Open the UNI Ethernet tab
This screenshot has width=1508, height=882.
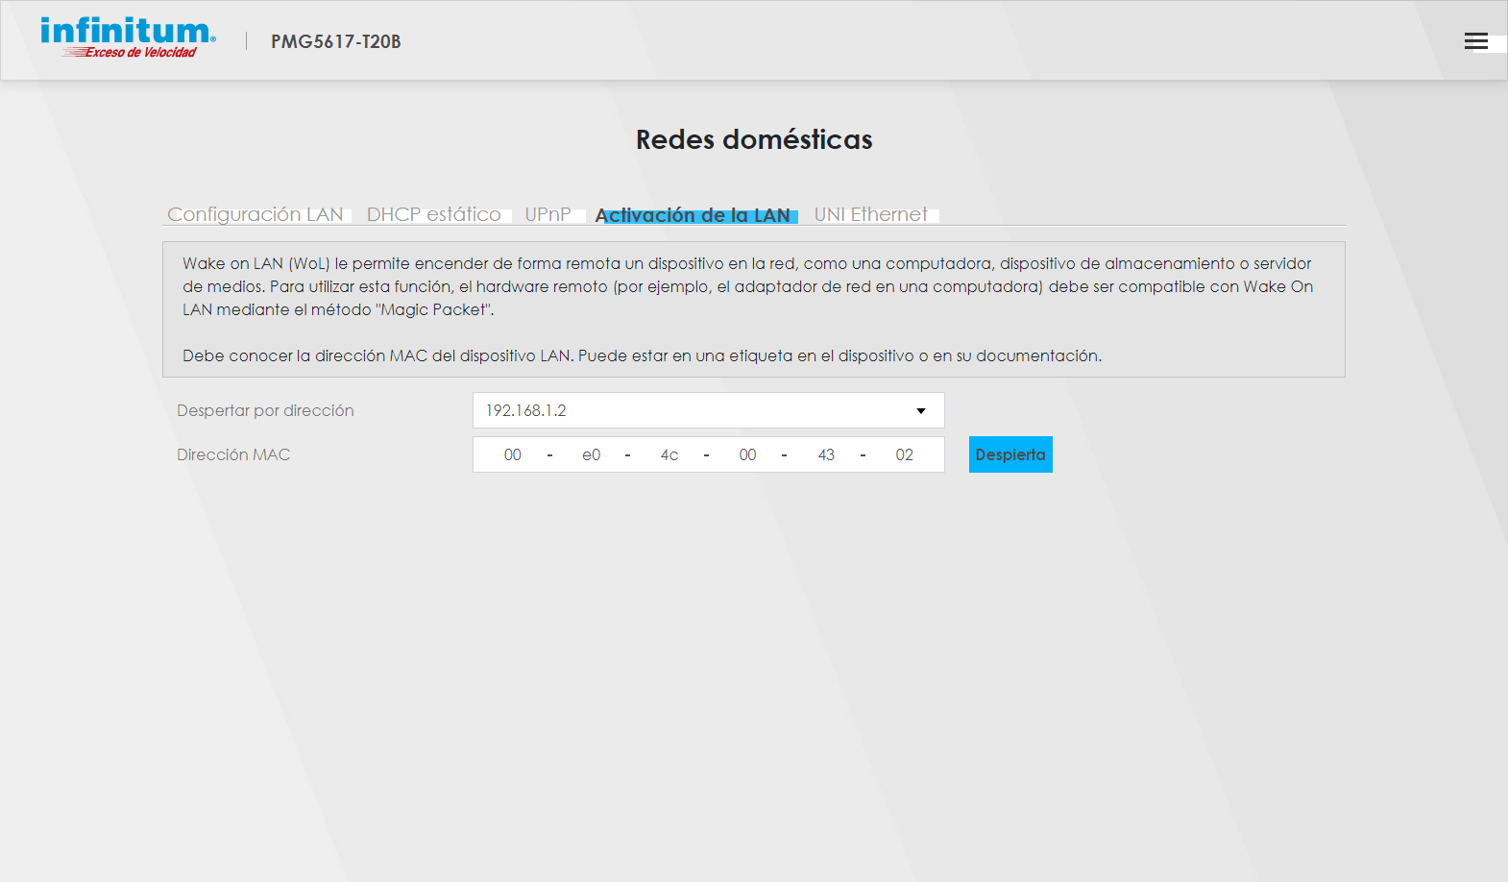coord(870,214)
